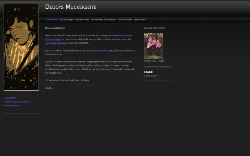Select the In Memoriam tab
The height and width of the screenshot is (156, 250).
click(125, 20)
